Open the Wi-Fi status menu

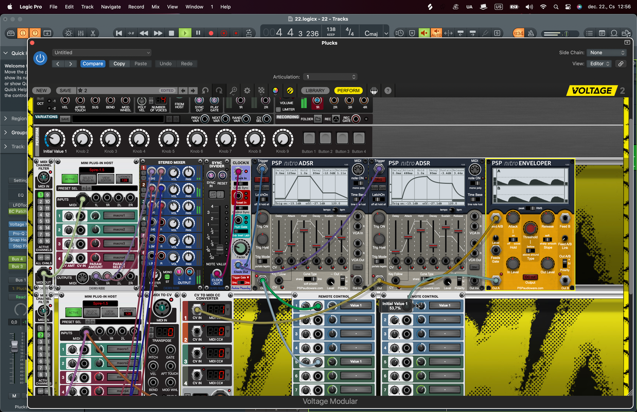pos(543,7)
